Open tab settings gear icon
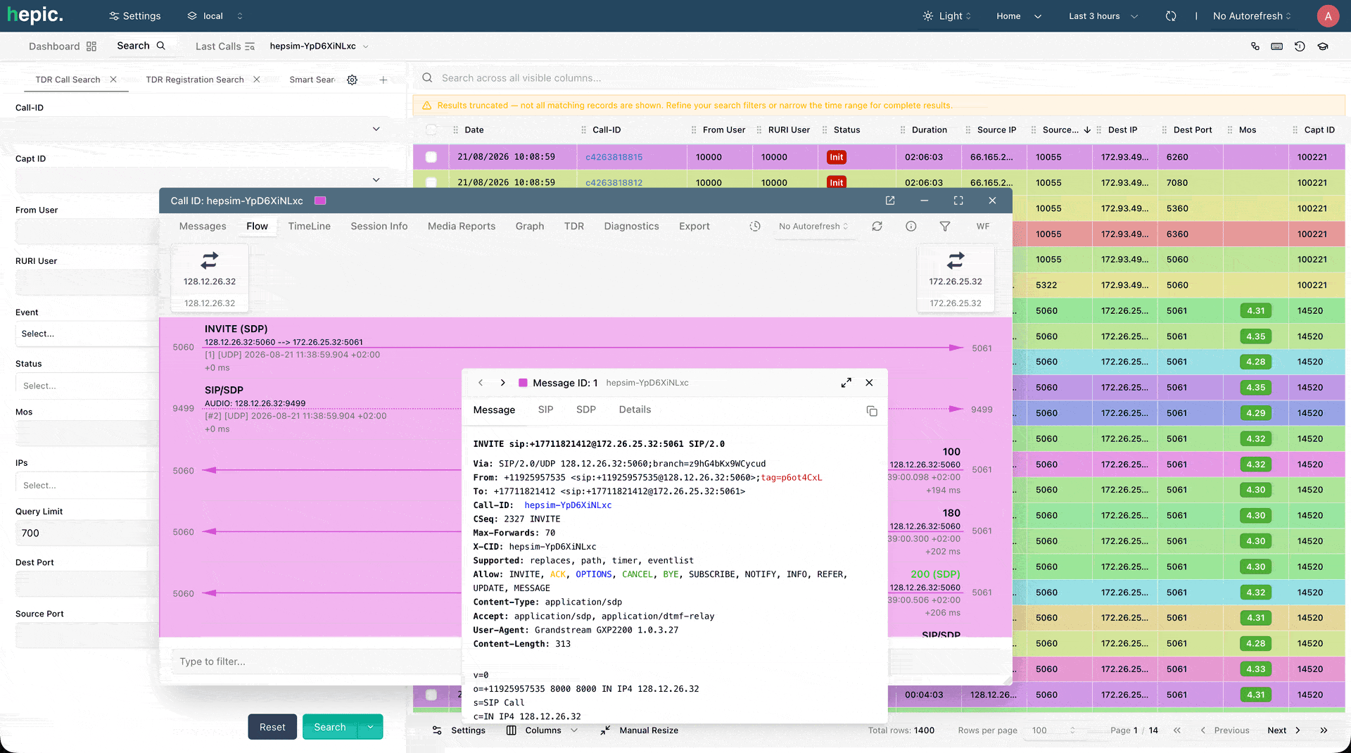Viewport: 1351px width, 753px height. (353, 80)
